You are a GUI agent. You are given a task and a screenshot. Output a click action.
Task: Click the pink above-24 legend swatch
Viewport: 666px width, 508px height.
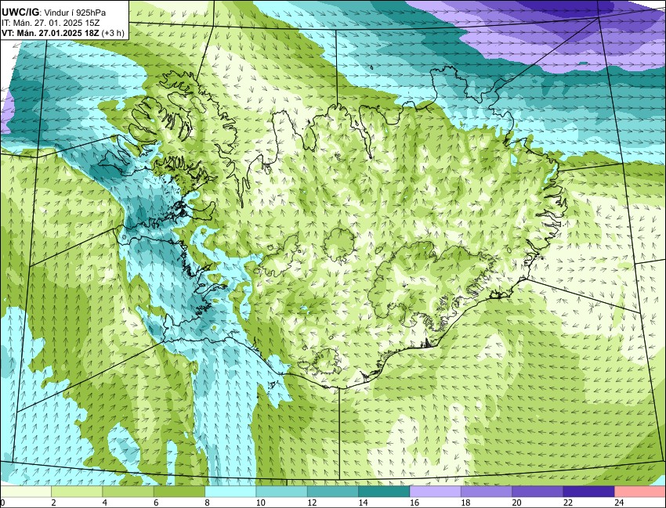pos(639,492)
